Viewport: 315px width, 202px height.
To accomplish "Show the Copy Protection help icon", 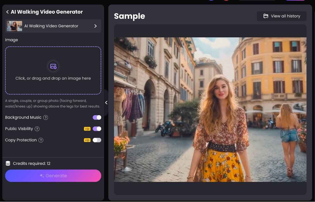I will 41,140.
